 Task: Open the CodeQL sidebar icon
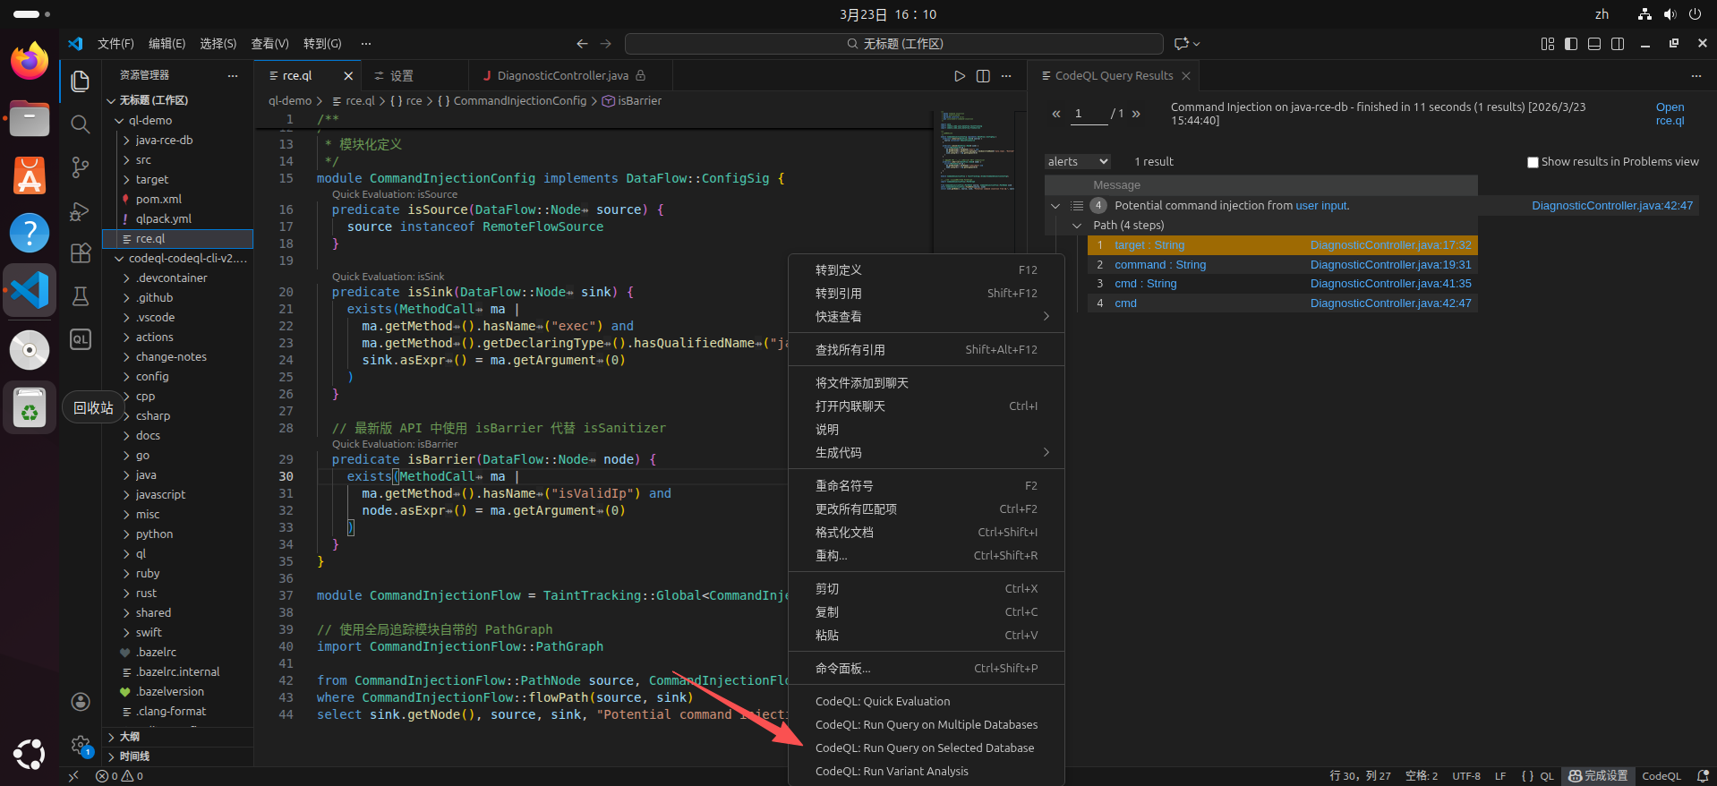point(81,339)
